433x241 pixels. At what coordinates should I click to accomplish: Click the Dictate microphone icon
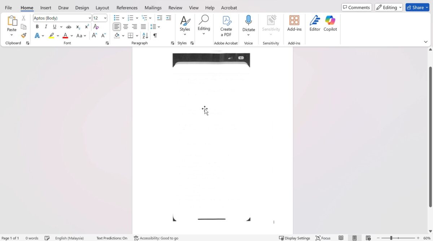coord(248,21)
